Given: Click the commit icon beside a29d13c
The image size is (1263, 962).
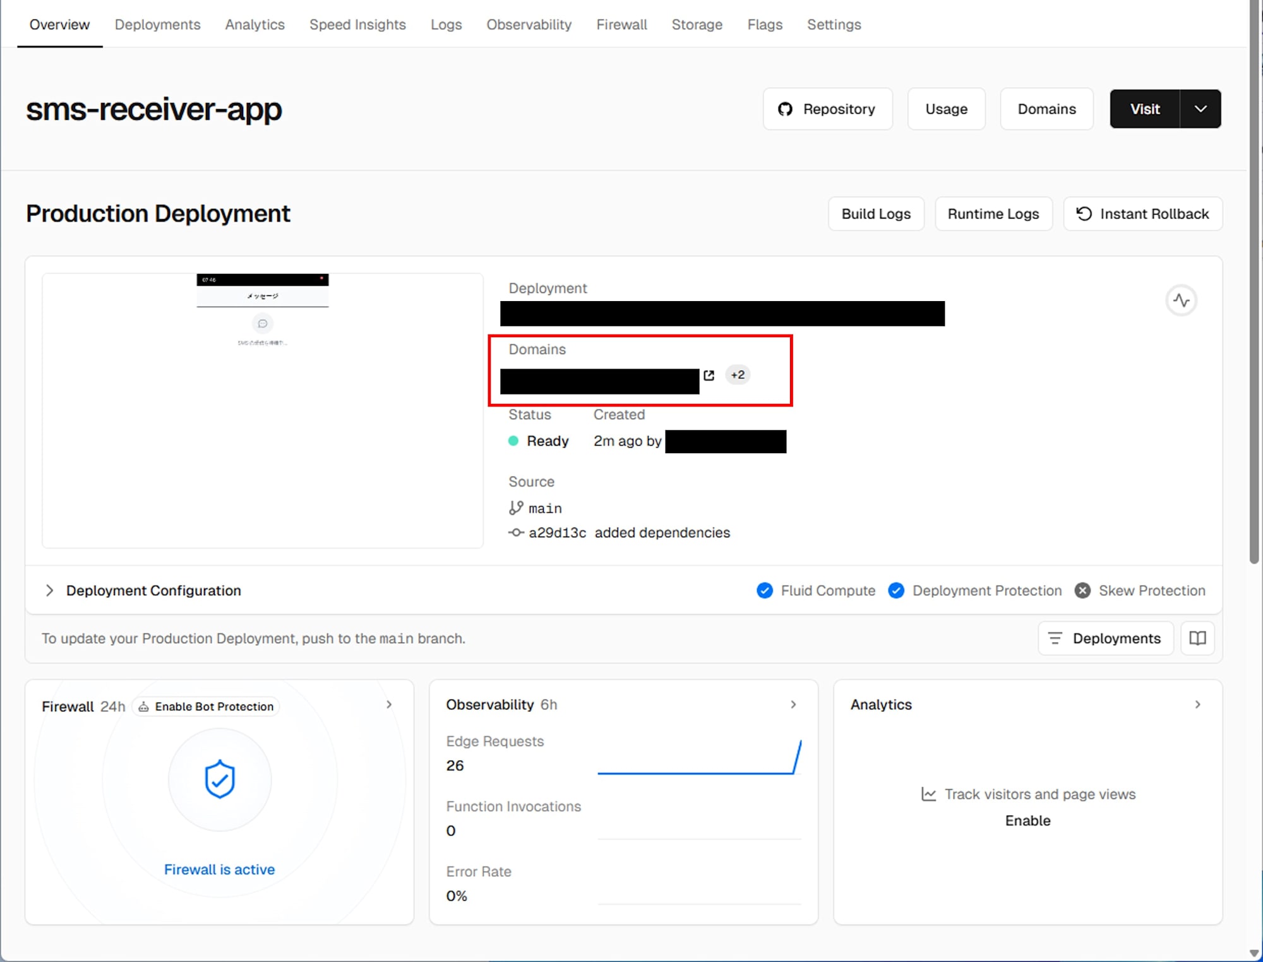Looking at the screenshot, I should click(516, 533).
